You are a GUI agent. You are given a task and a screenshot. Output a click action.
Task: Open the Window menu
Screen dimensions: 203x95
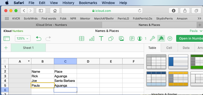[x=108, y=3]
